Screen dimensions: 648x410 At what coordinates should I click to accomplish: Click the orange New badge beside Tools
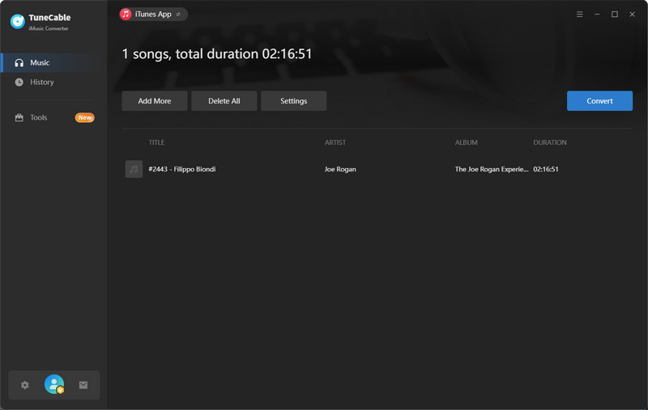(85, 117)
